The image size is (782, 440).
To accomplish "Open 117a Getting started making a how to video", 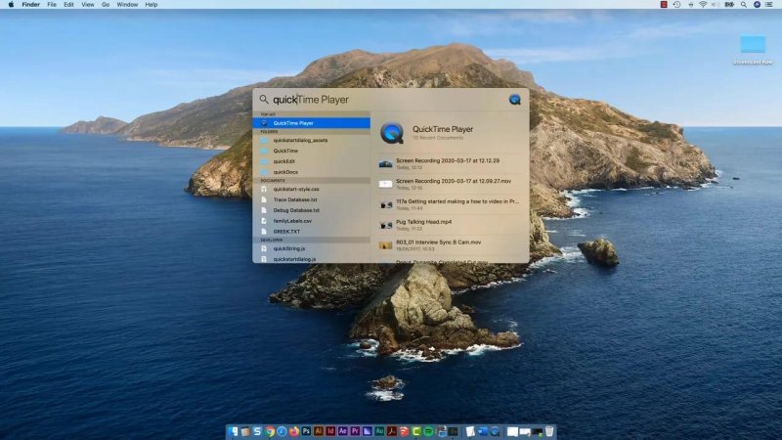I will point(451,204).
